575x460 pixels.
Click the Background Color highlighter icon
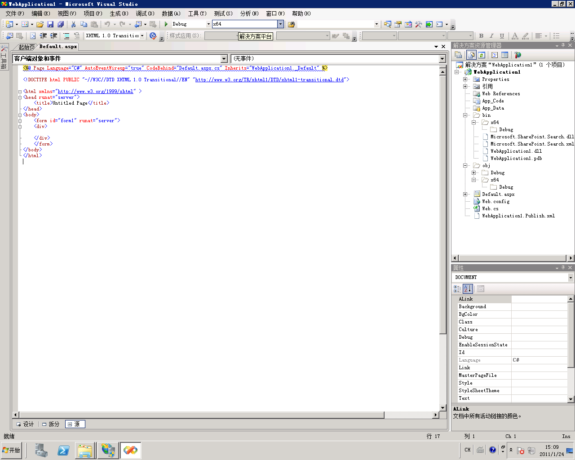click(525, 36)
